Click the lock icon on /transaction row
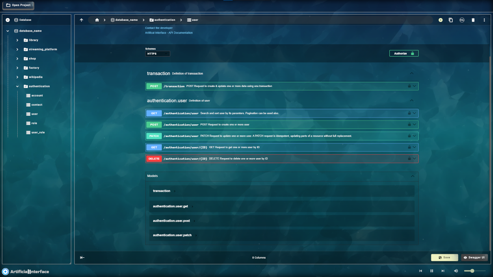The height and width of the screenshot is (277, 493). tap(409, 86)
